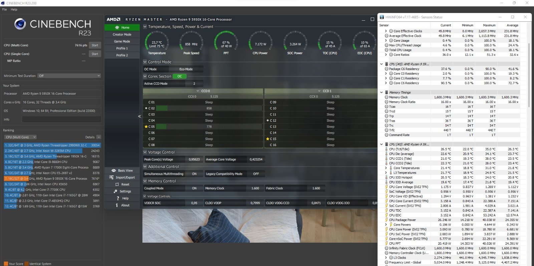534x266 pixels.
Task: Click the C 05 core speed bar
Action: (209, 127)
